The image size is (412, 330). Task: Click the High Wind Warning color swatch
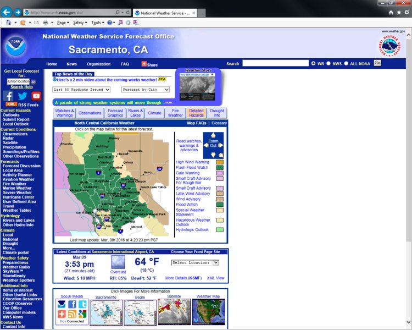pos(220,162)
